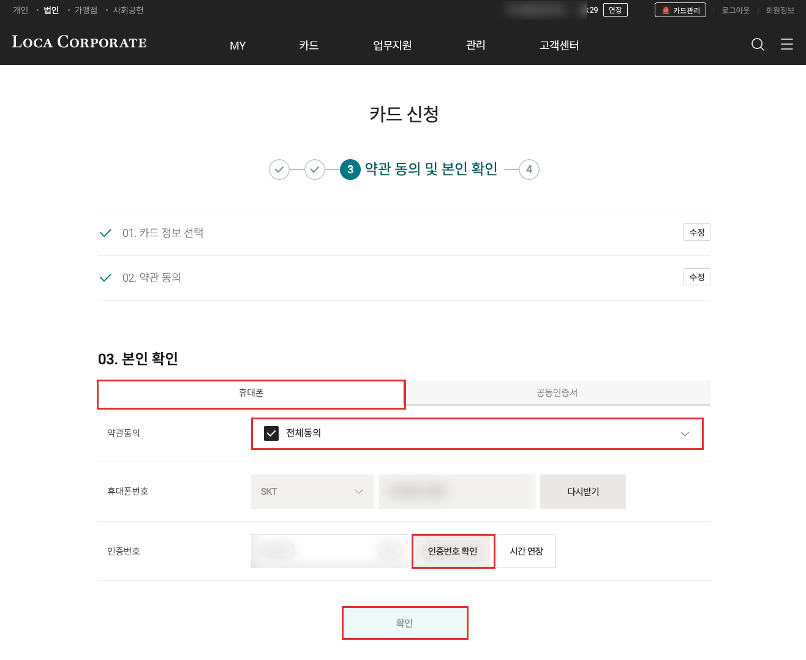Go to completed step one circle
806x660 pixels.
pyautogui.click(x=279, y=170)
